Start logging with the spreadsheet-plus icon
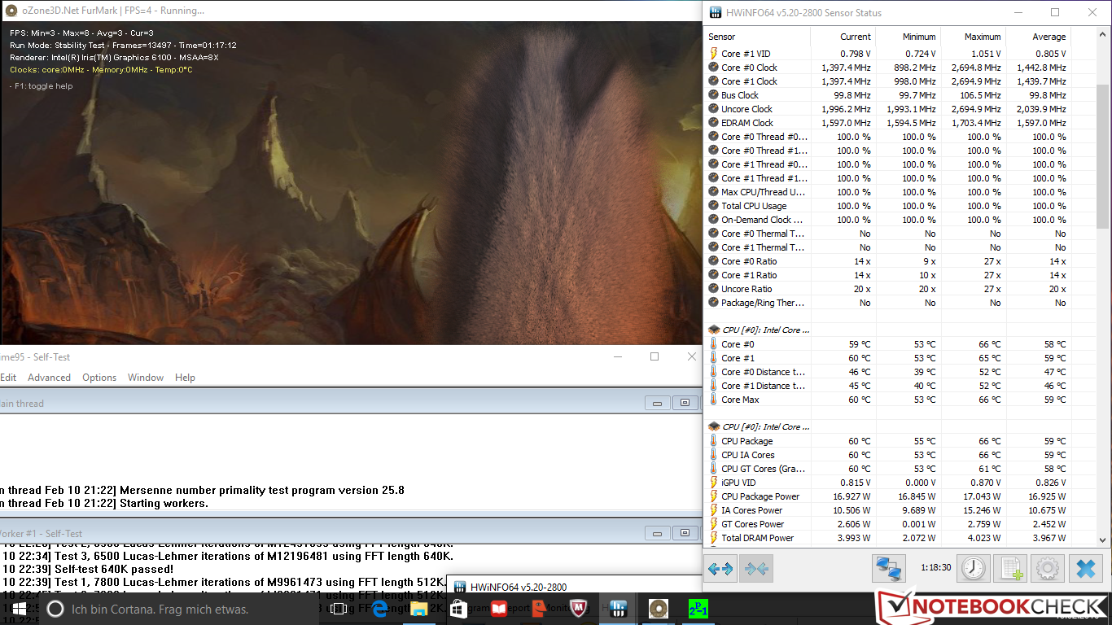This screenshot has width=1112, height=625. coord(1011,568)
